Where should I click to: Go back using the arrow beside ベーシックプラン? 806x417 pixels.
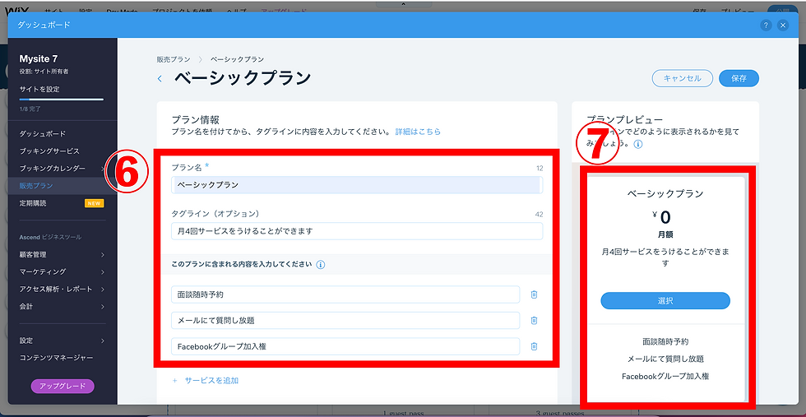[x=160, y=79]
